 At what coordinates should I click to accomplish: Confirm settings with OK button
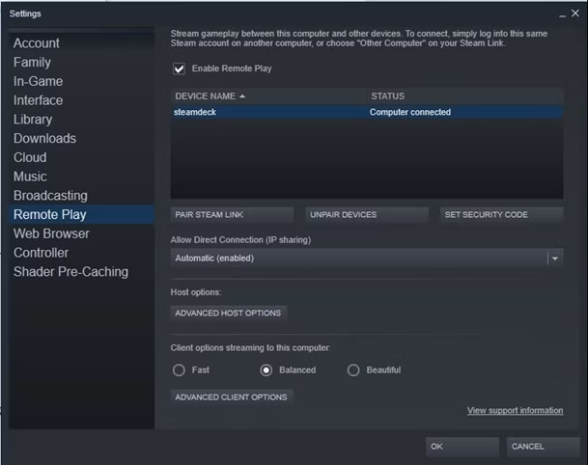[x=462, y=447]
